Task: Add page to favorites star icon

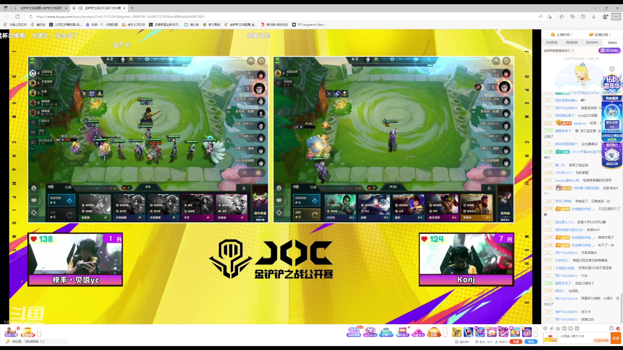Action: pos(549,17)
